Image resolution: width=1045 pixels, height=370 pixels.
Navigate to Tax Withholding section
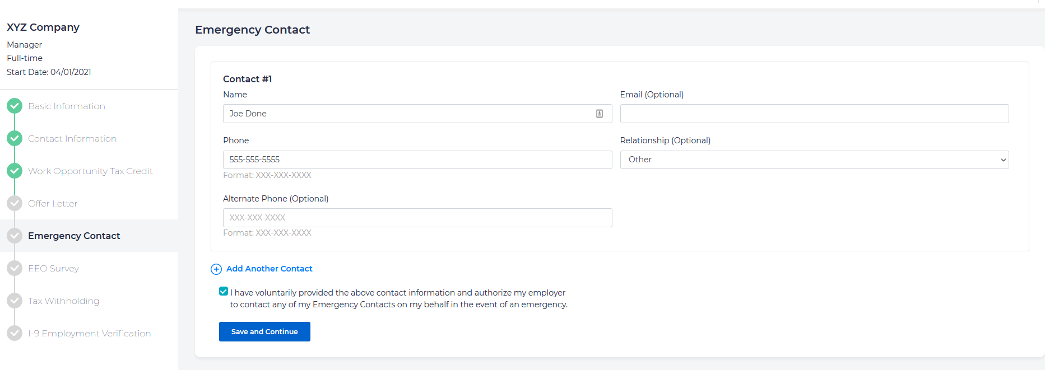pyautogui.click(x=63, y=301)
